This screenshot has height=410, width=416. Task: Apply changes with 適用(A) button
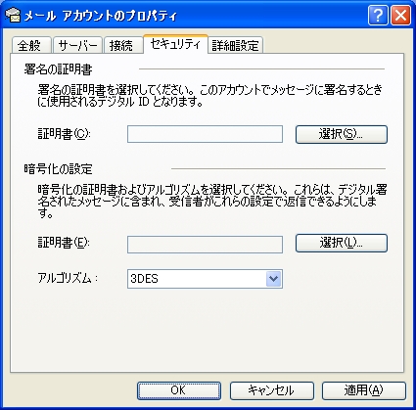click(364, 390)
